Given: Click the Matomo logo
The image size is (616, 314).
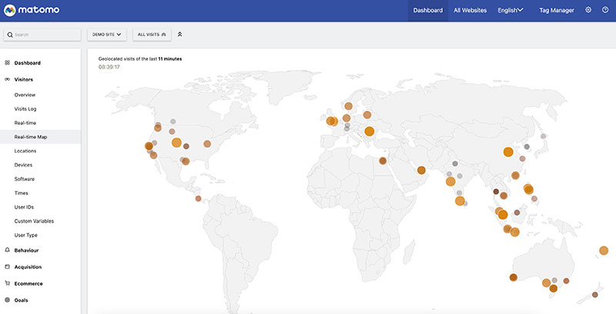Looking at the screenshot, I should click(32, 11).
